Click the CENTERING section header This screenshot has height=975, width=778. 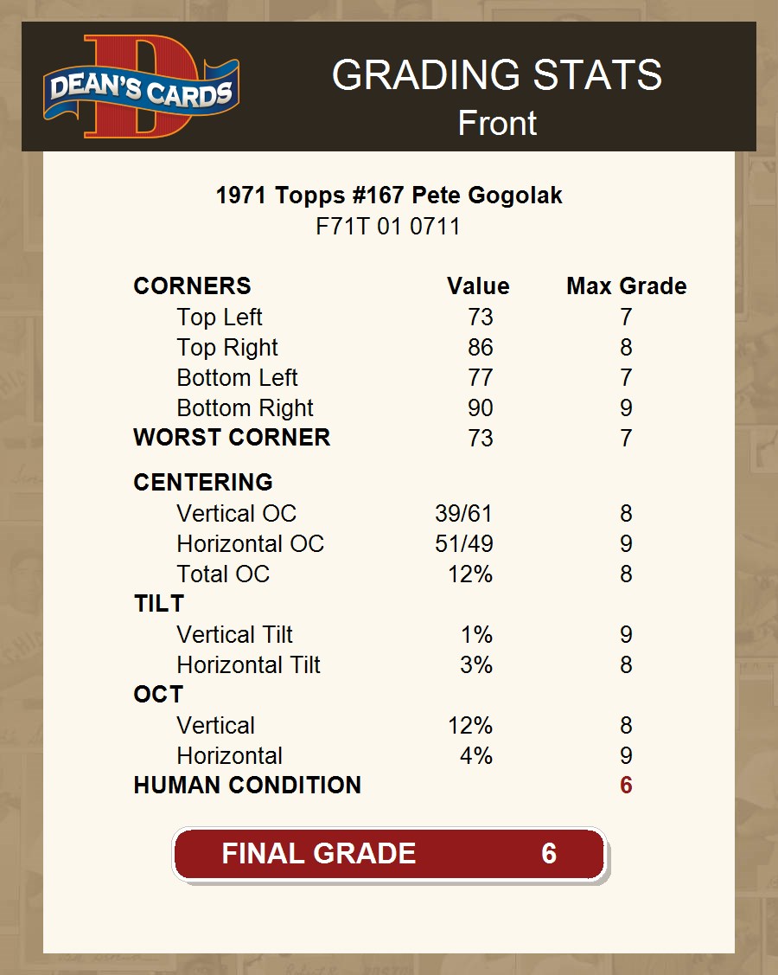[x=203, y=483]
